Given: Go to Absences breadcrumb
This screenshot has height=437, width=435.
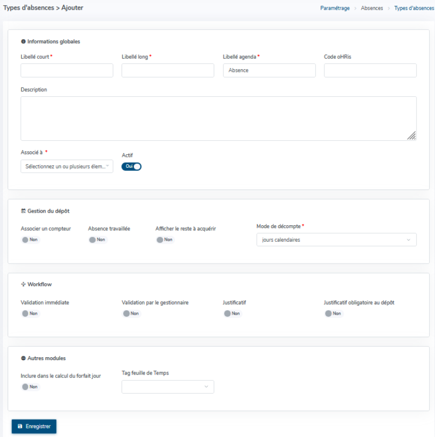Looking at the screenshot, I should click(x=372, y=8).
